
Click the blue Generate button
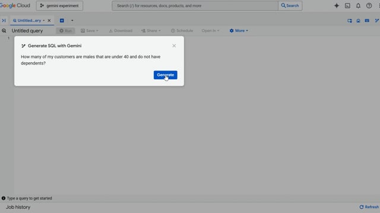tap(165, 75)
